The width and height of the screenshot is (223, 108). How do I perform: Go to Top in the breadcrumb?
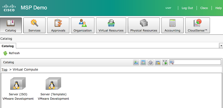point(4,70)
